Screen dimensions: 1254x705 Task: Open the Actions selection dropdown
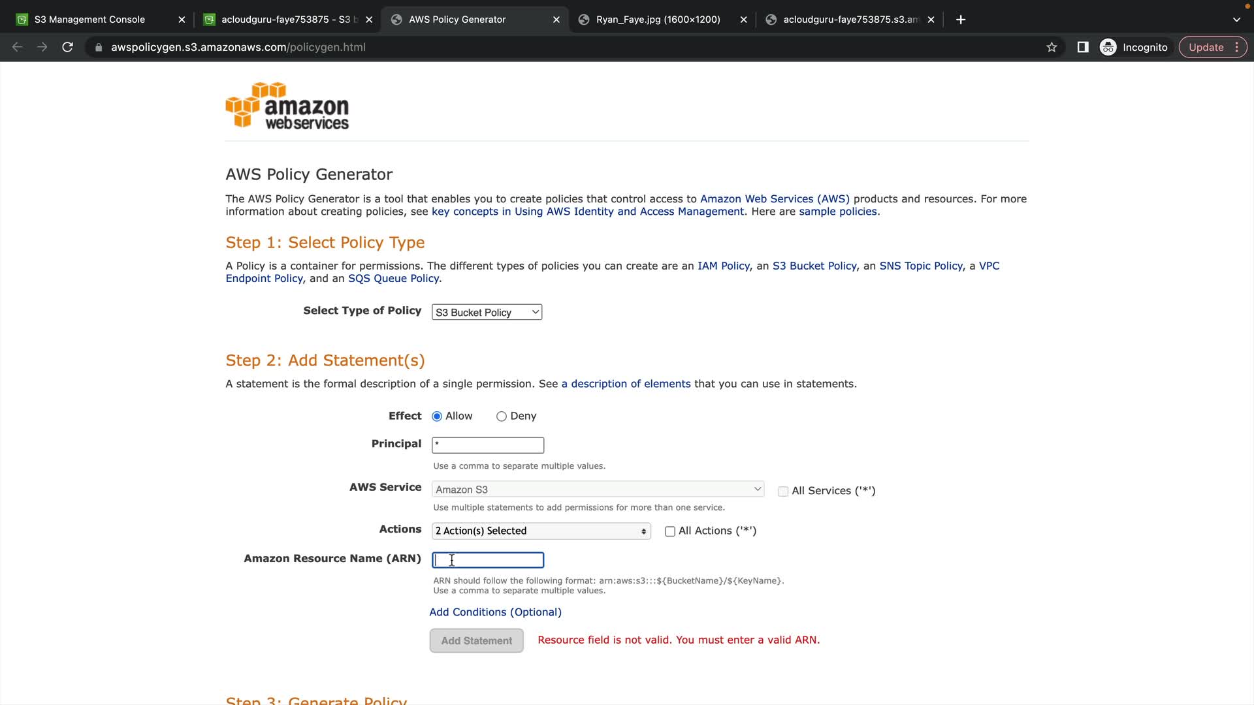(x=541, y=531)
